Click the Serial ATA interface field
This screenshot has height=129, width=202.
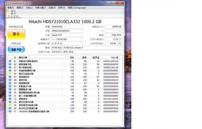pos(67,35)
